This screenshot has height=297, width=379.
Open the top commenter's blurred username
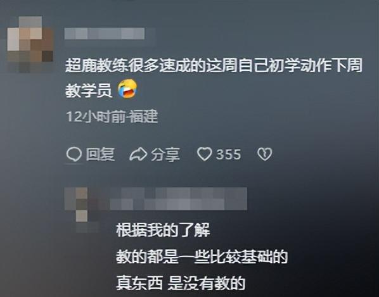[105, 34]
